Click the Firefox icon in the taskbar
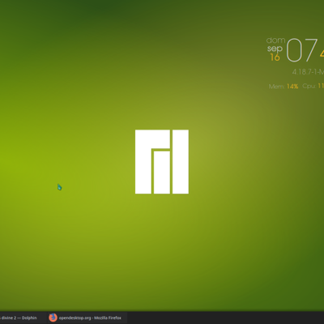 (x=53, y=318)
